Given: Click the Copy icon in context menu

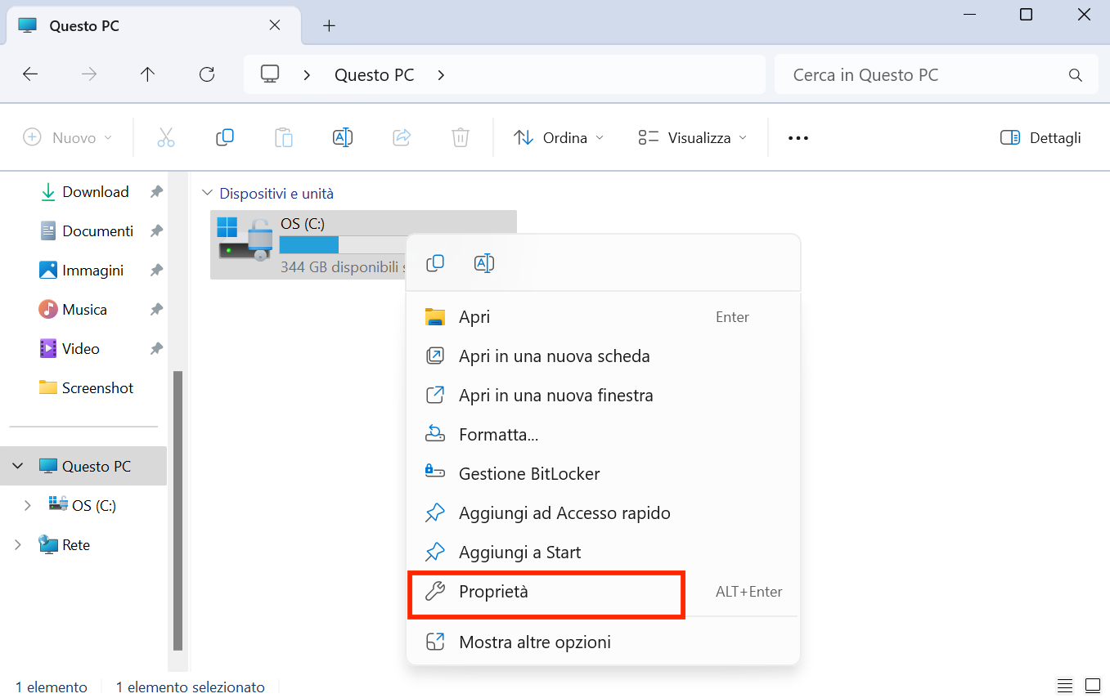Looking at the screenshot, I should point(435,263).
